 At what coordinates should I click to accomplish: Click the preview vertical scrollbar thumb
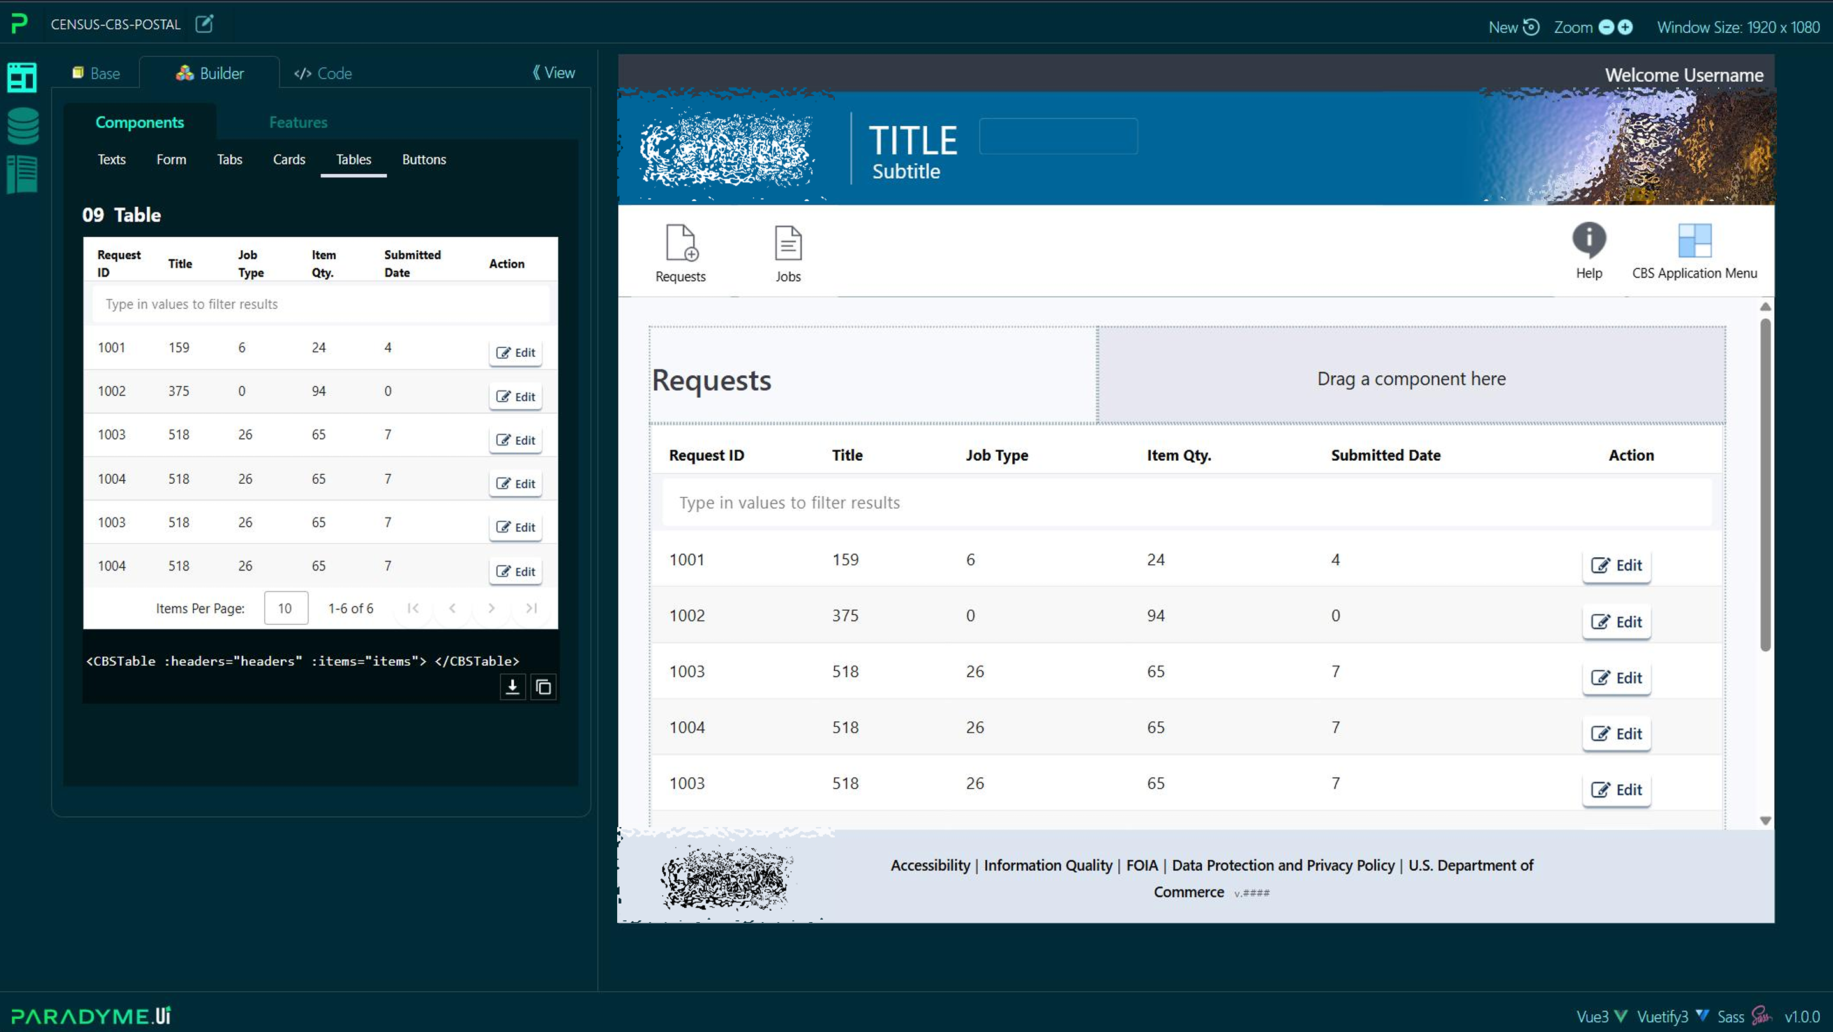click(1765, 484)
